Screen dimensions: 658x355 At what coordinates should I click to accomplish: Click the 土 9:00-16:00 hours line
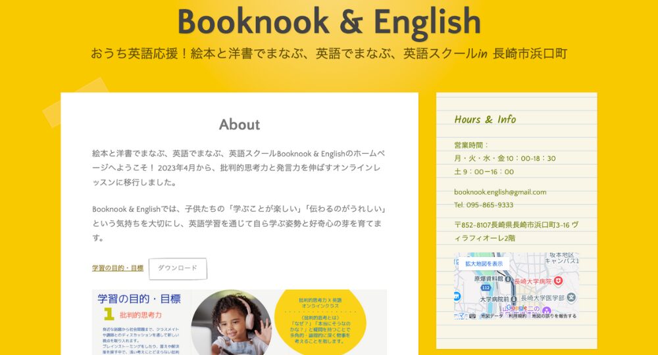click(x=484, y=172)
